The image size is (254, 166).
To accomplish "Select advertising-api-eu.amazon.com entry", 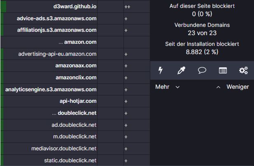I will (x=57, y=54).
